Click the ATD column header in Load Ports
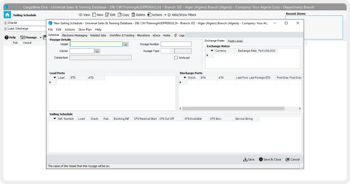Screen dimensions: 350x184 tap(96, 78)
